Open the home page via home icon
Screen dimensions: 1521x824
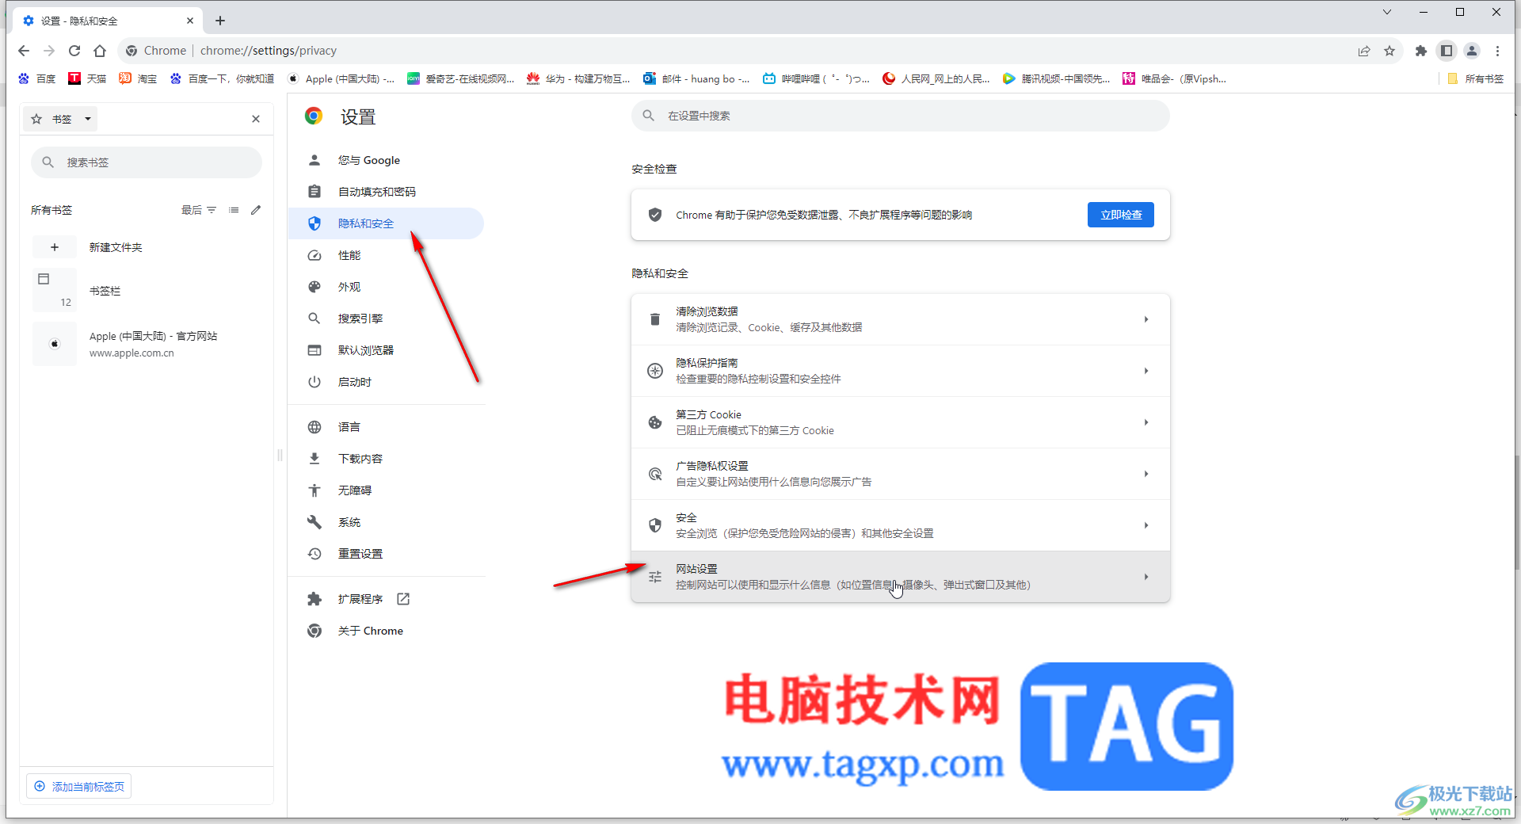pyautogui.click(x=100, y=51)
